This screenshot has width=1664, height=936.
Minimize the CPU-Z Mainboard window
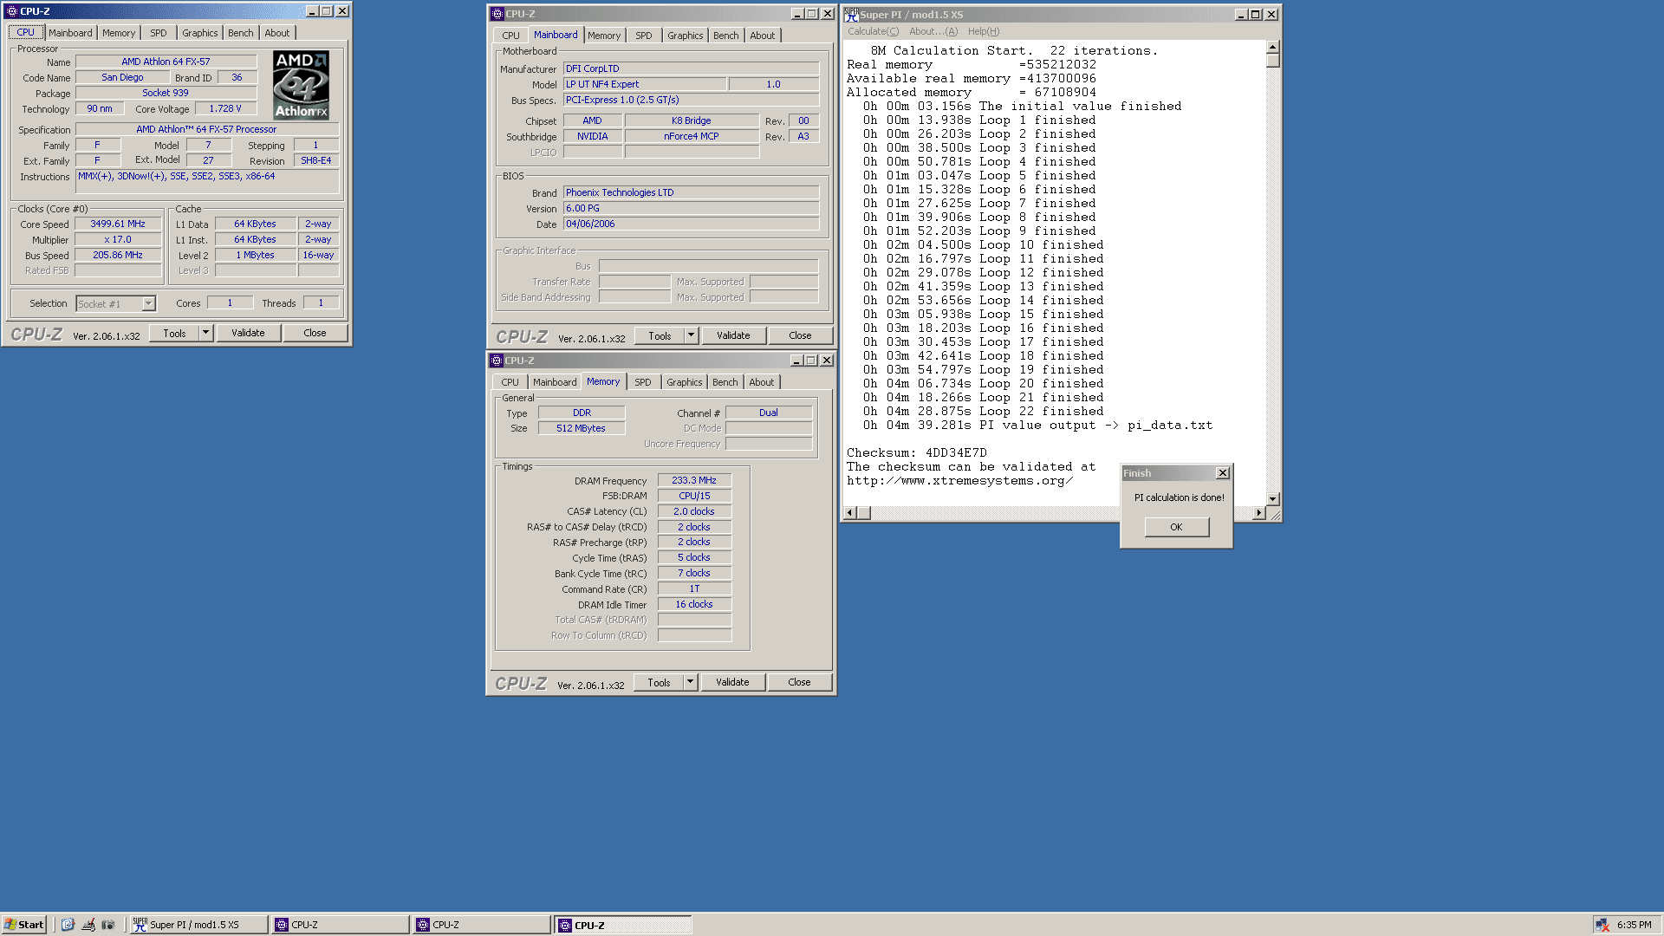797,14
